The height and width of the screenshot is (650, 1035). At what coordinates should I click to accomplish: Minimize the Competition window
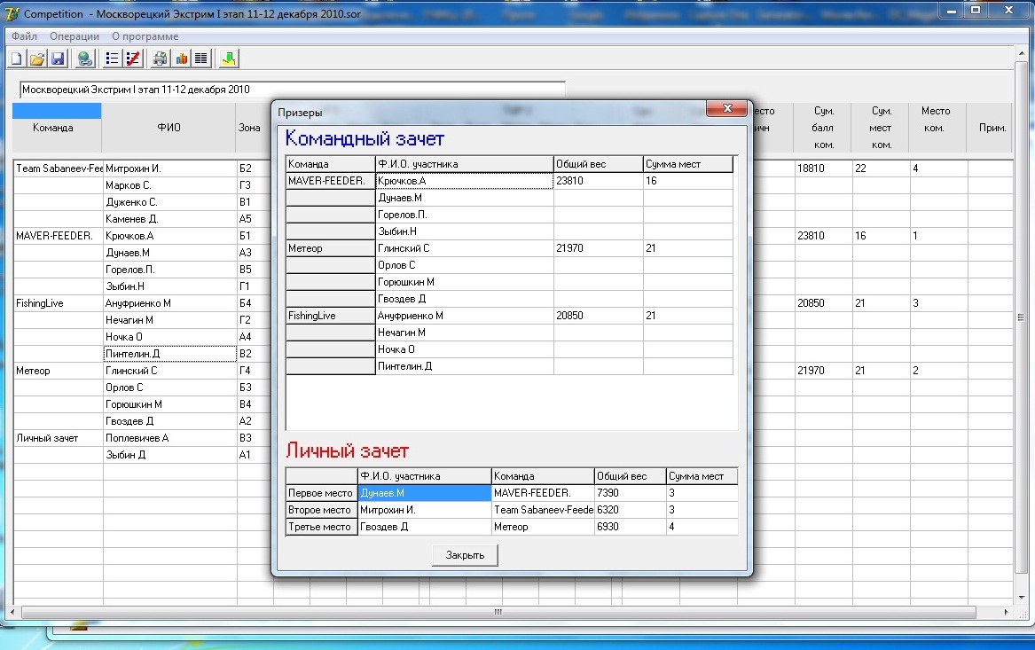[951, 11]
